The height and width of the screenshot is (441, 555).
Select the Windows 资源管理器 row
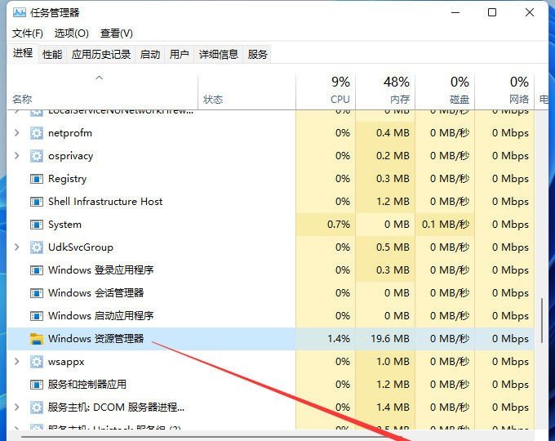point(270,339)
